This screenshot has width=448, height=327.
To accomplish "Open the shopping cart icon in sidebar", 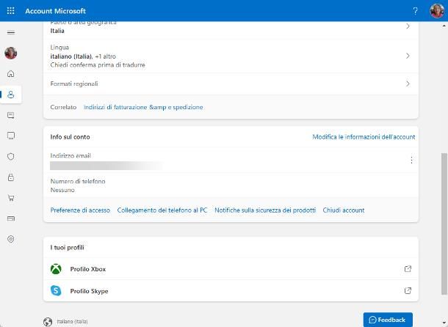I will 11,198.
